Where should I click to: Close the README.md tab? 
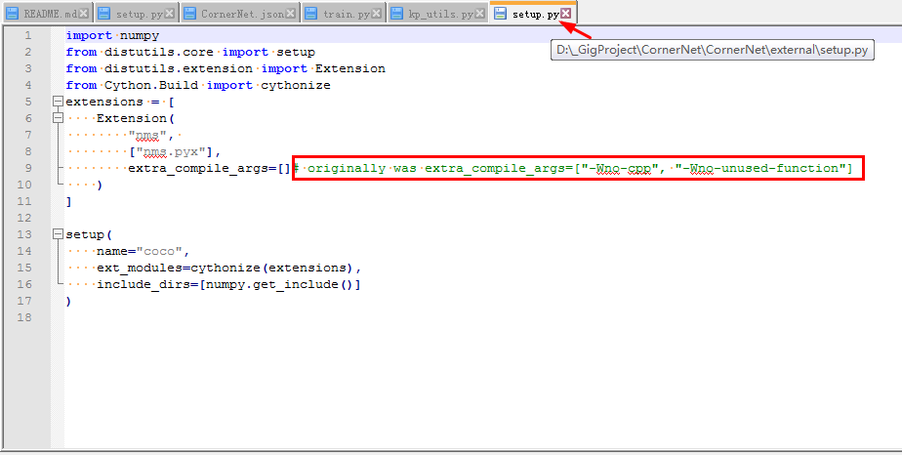click(x=84, y=14)
